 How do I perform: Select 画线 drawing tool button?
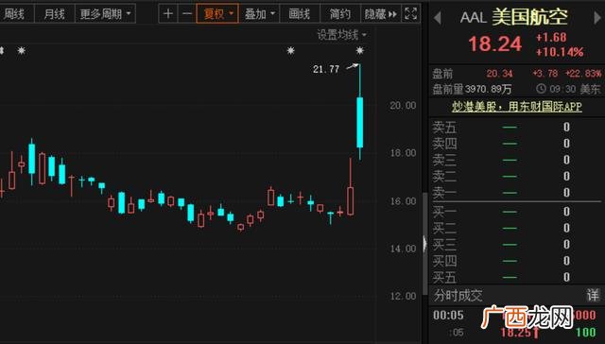point(300,14)
